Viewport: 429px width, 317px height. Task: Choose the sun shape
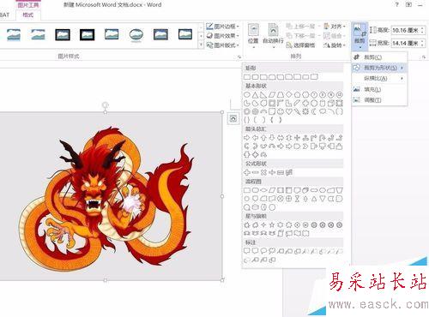pyautogui.click(x=305, y=111)
